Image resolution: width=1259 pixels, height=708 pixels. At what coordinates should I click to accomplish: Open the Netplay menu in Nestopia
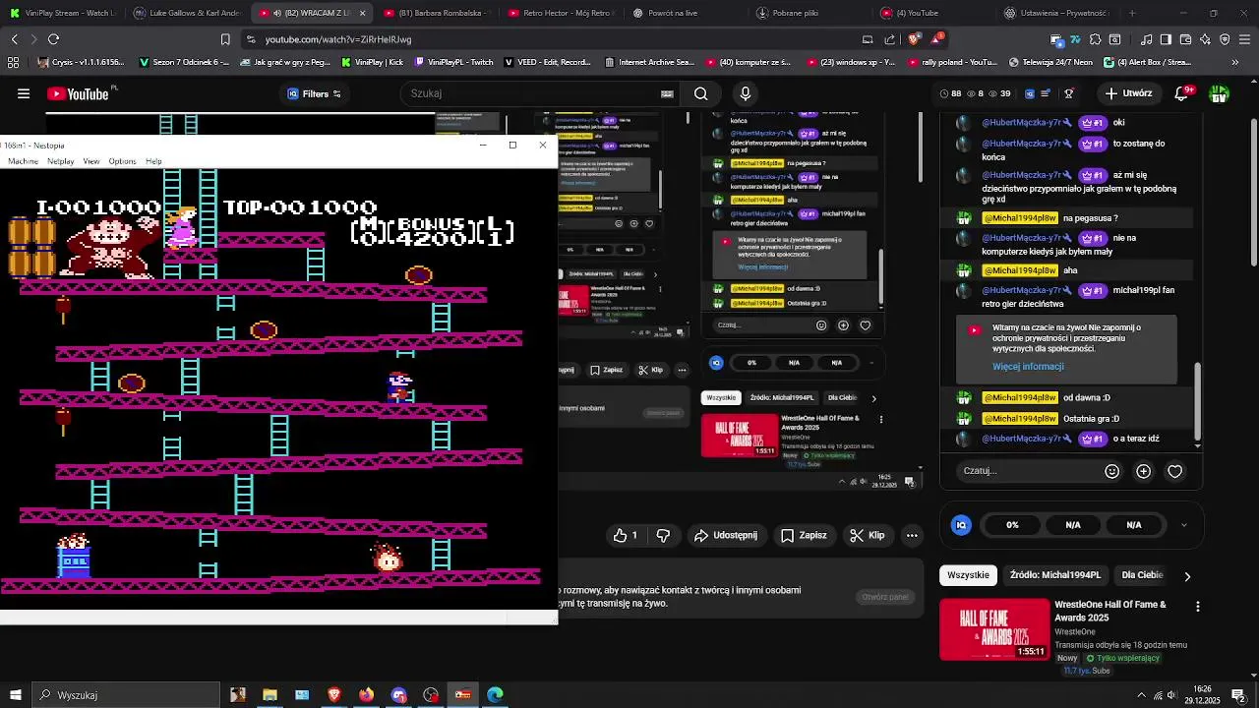(60, 161)
